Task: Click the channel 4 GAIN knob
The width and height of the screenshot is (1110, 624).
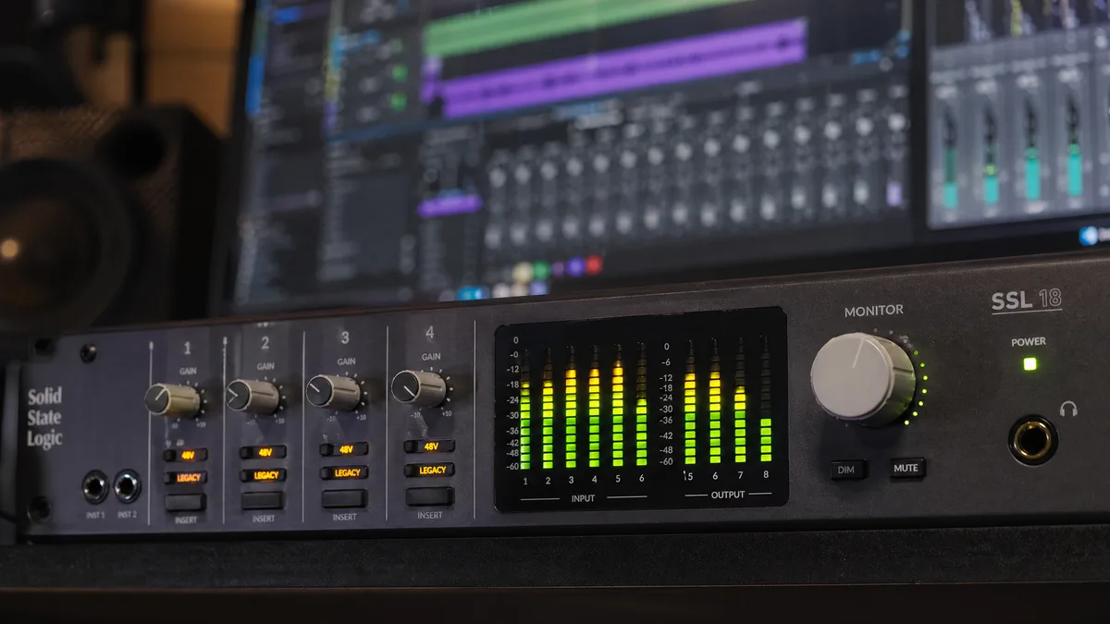Action: click(x=419, y=388)
